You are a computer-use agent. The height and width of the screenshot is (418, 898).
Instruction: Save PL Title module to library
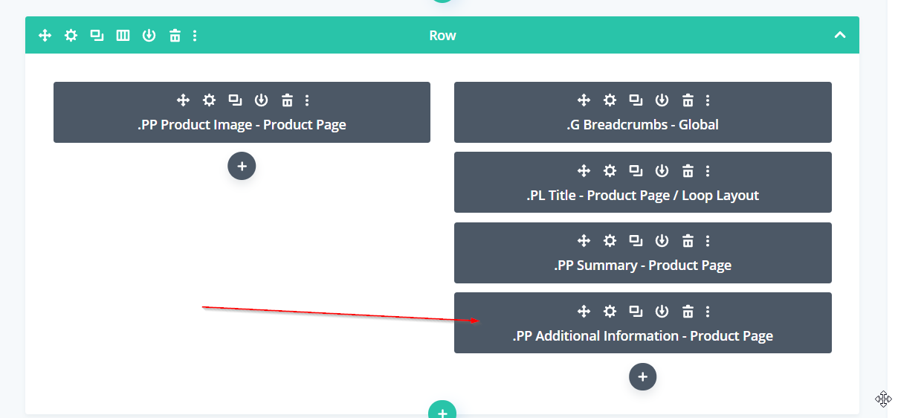pyautogui.click(x=662, y=171)
